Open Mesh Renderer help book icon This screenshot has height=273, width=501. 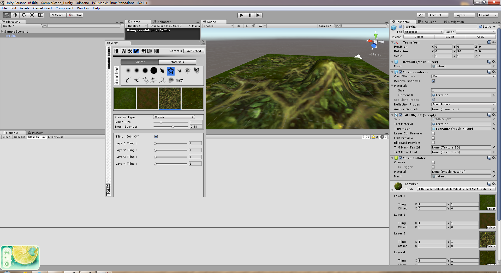point(489,72)
